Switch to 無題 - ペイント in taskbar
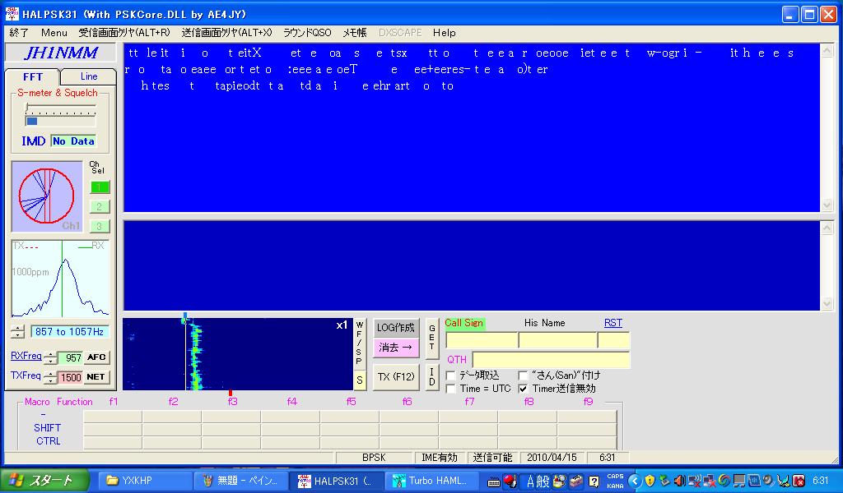The height and width of the screenshot is (493, 843). (x=240, y=481)
